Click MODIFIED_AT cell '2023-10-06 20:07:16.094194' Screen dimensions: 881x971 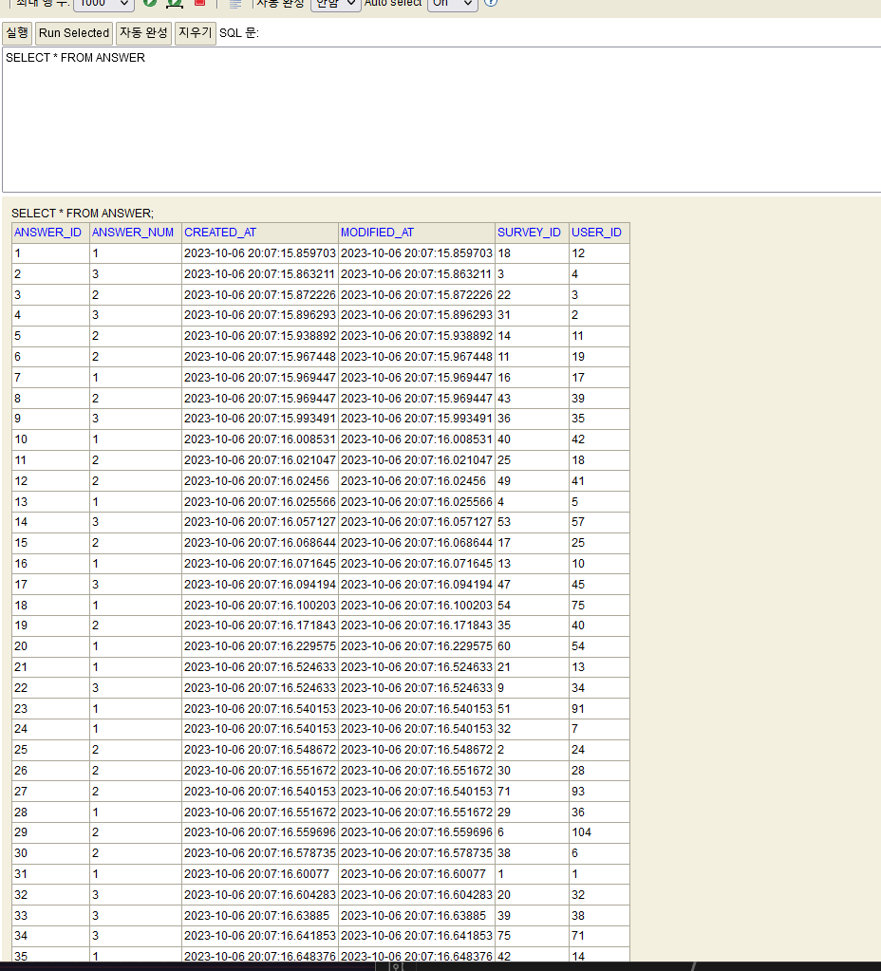[x=417, y=585]
